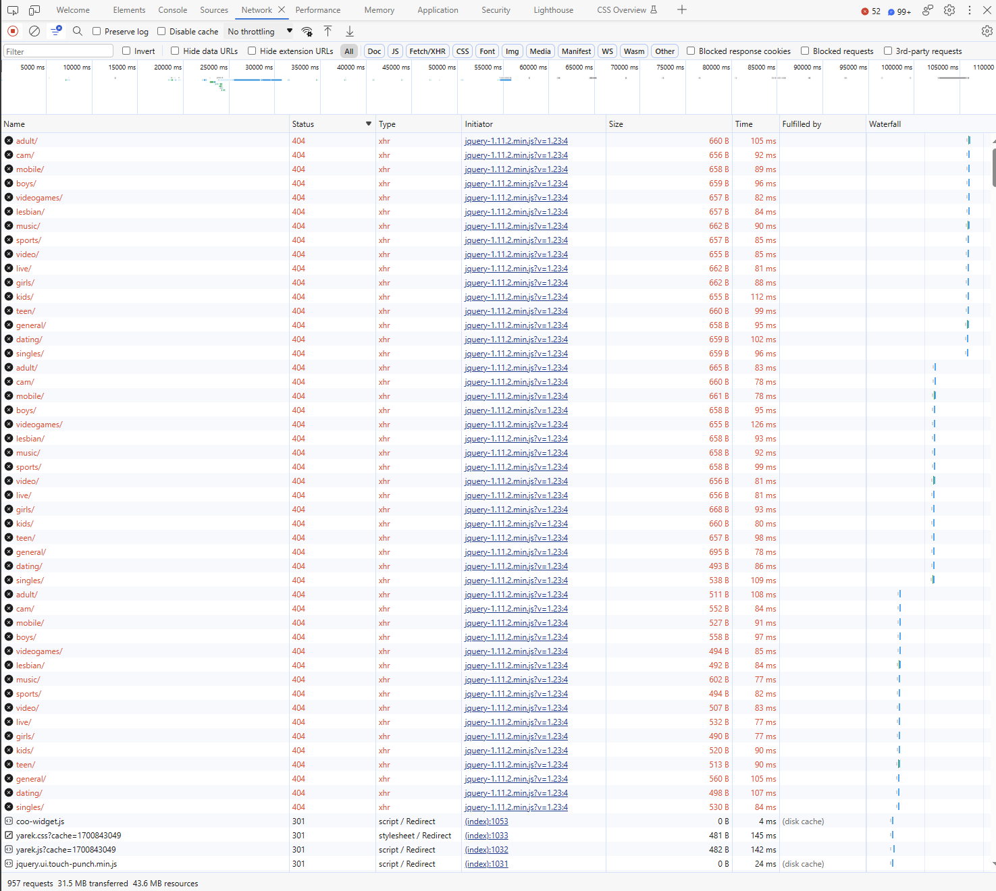Stop recording network log
Viewport: 996px width, 891px height.
(13, 31)
